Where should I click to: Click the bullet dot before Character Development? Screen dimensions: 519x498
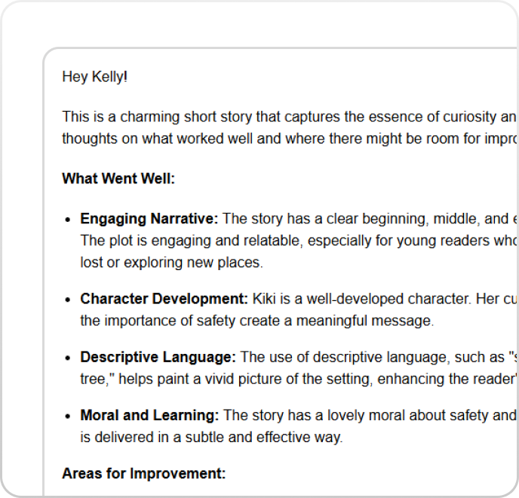click(x=68, y=300)
